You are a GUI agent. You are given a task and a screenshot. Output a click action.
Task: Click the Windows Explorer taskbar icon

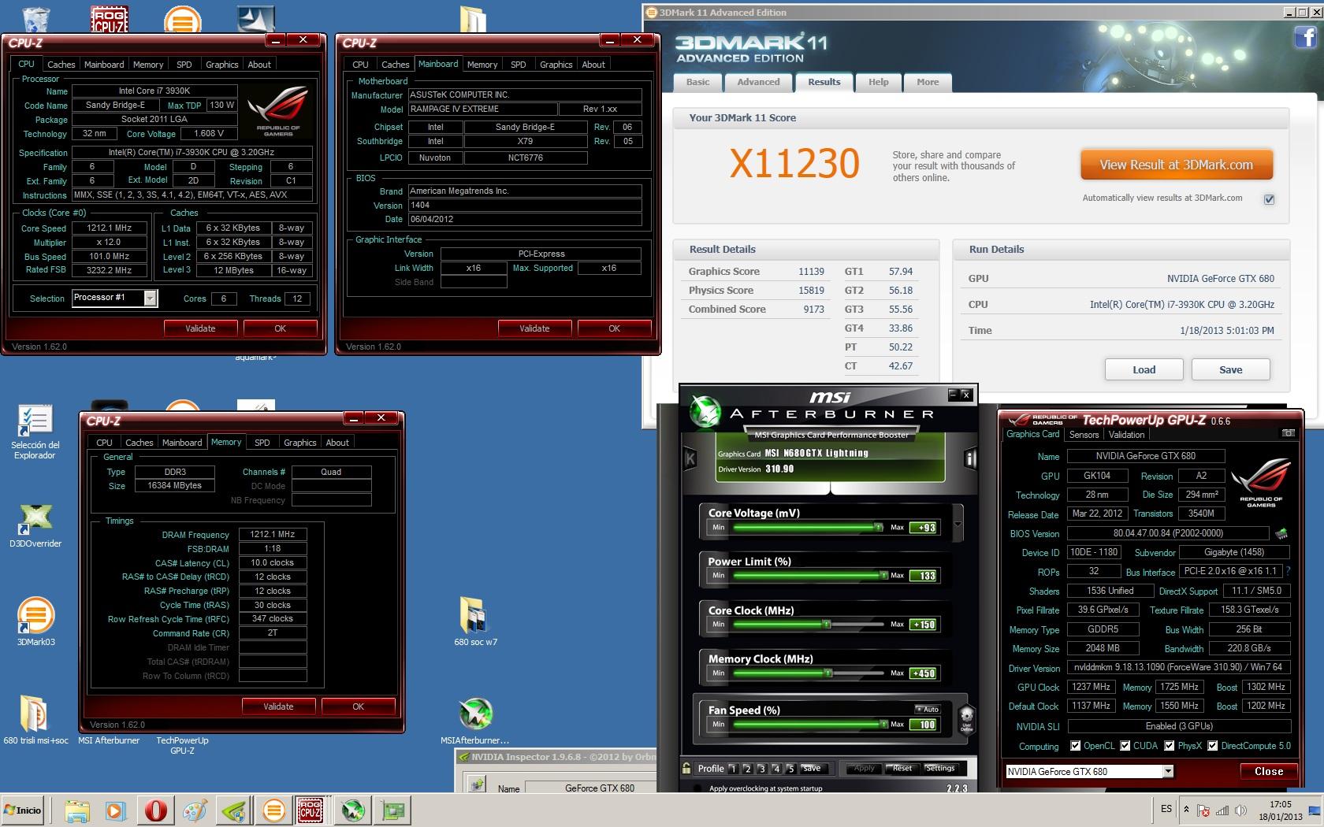76,810
